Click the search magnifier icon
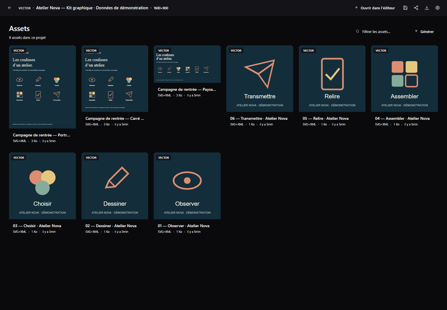447x310 pixels. tap(358, 32)
